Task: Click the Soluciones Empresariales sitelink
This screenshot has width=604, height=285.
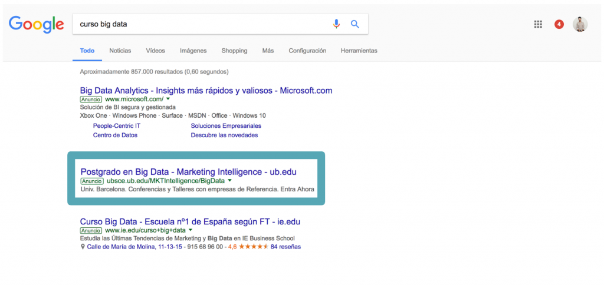Action: click(x=226, y=126)
